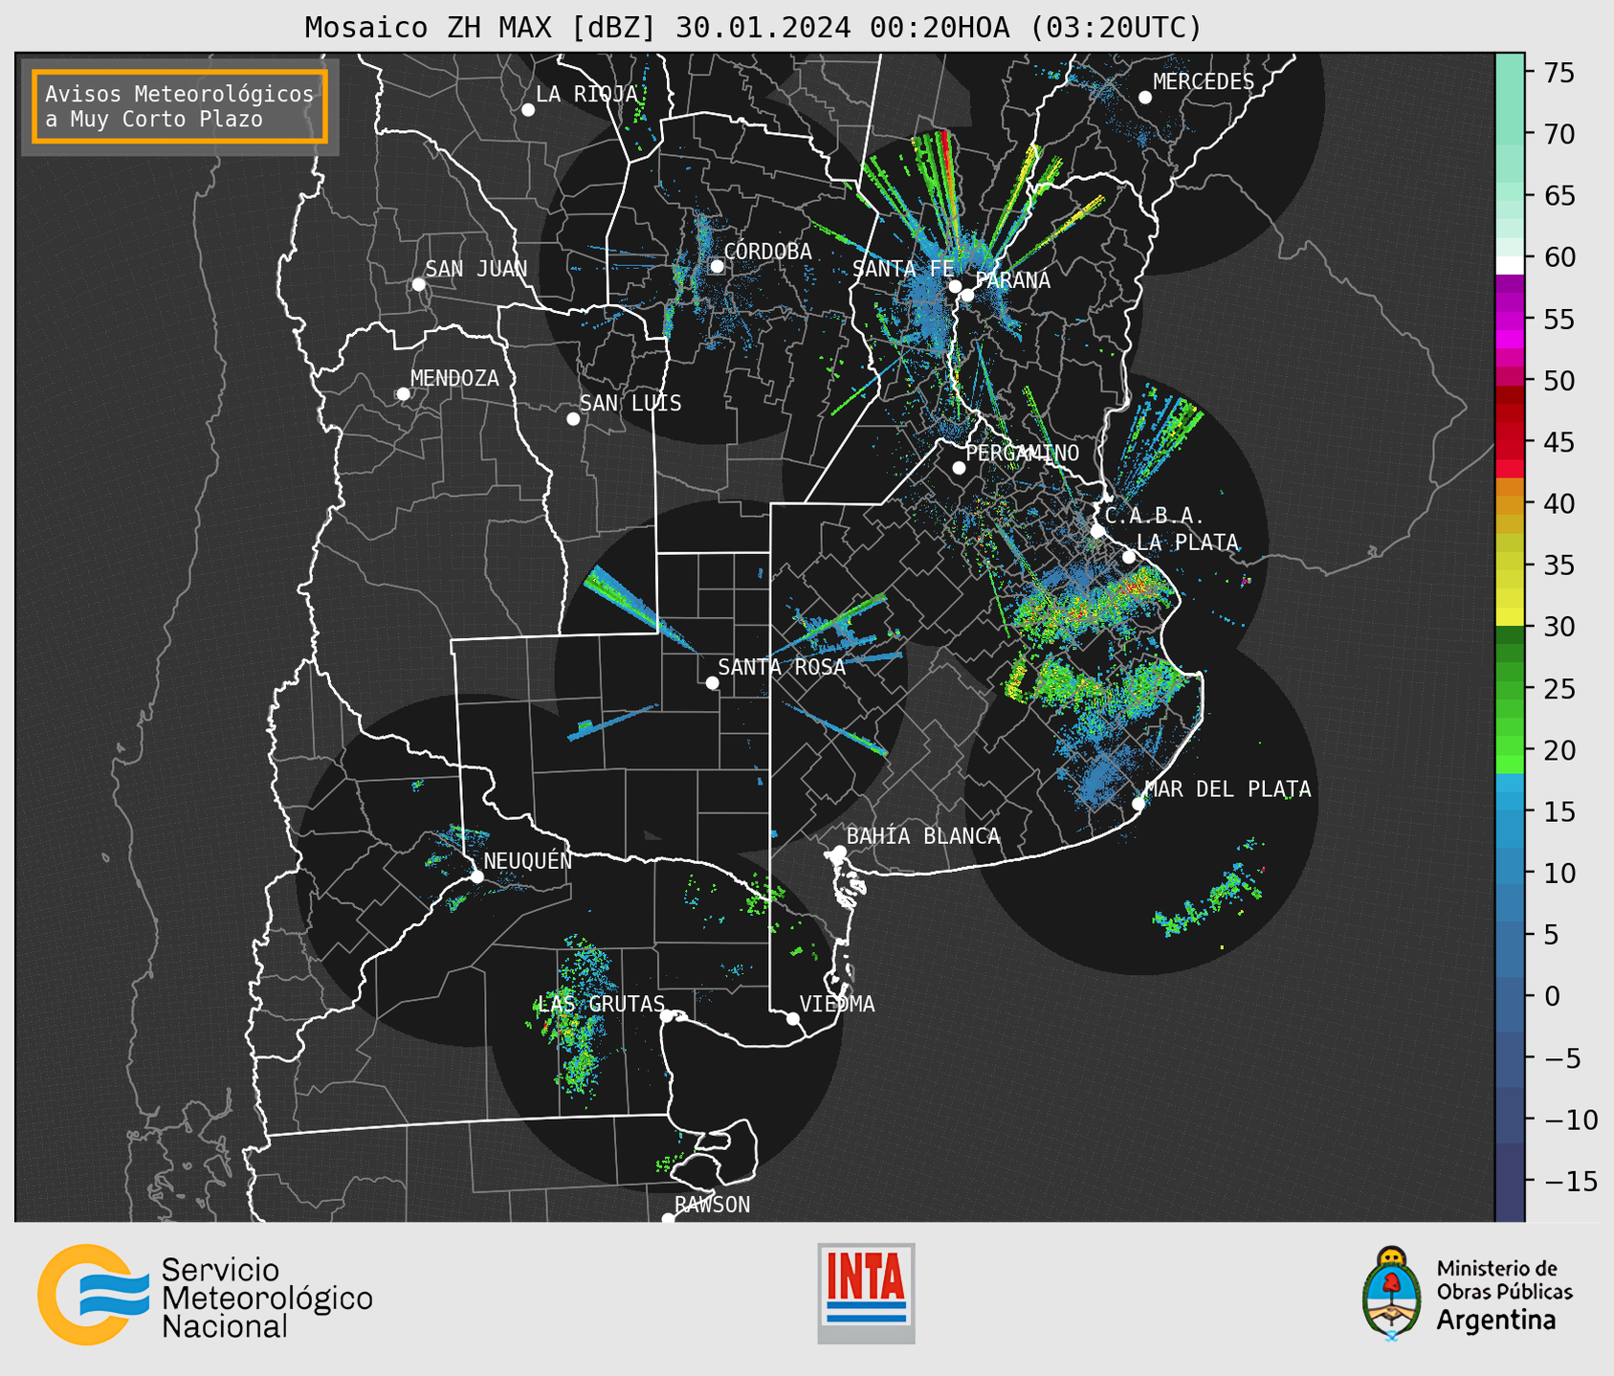Click the Córdoba city marker dot
This screenshot has width=1614, height=1376.
tap(718, 266)
